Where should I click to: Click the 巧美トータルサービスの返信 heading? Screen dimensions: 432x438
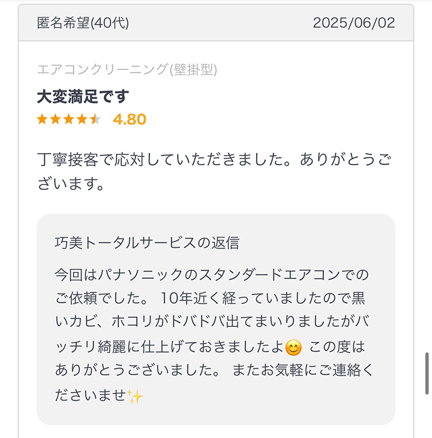147,243
